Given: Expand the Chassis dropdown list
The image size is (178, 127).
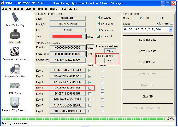Looking at the screenshot, I should click(x=171, y=29).
